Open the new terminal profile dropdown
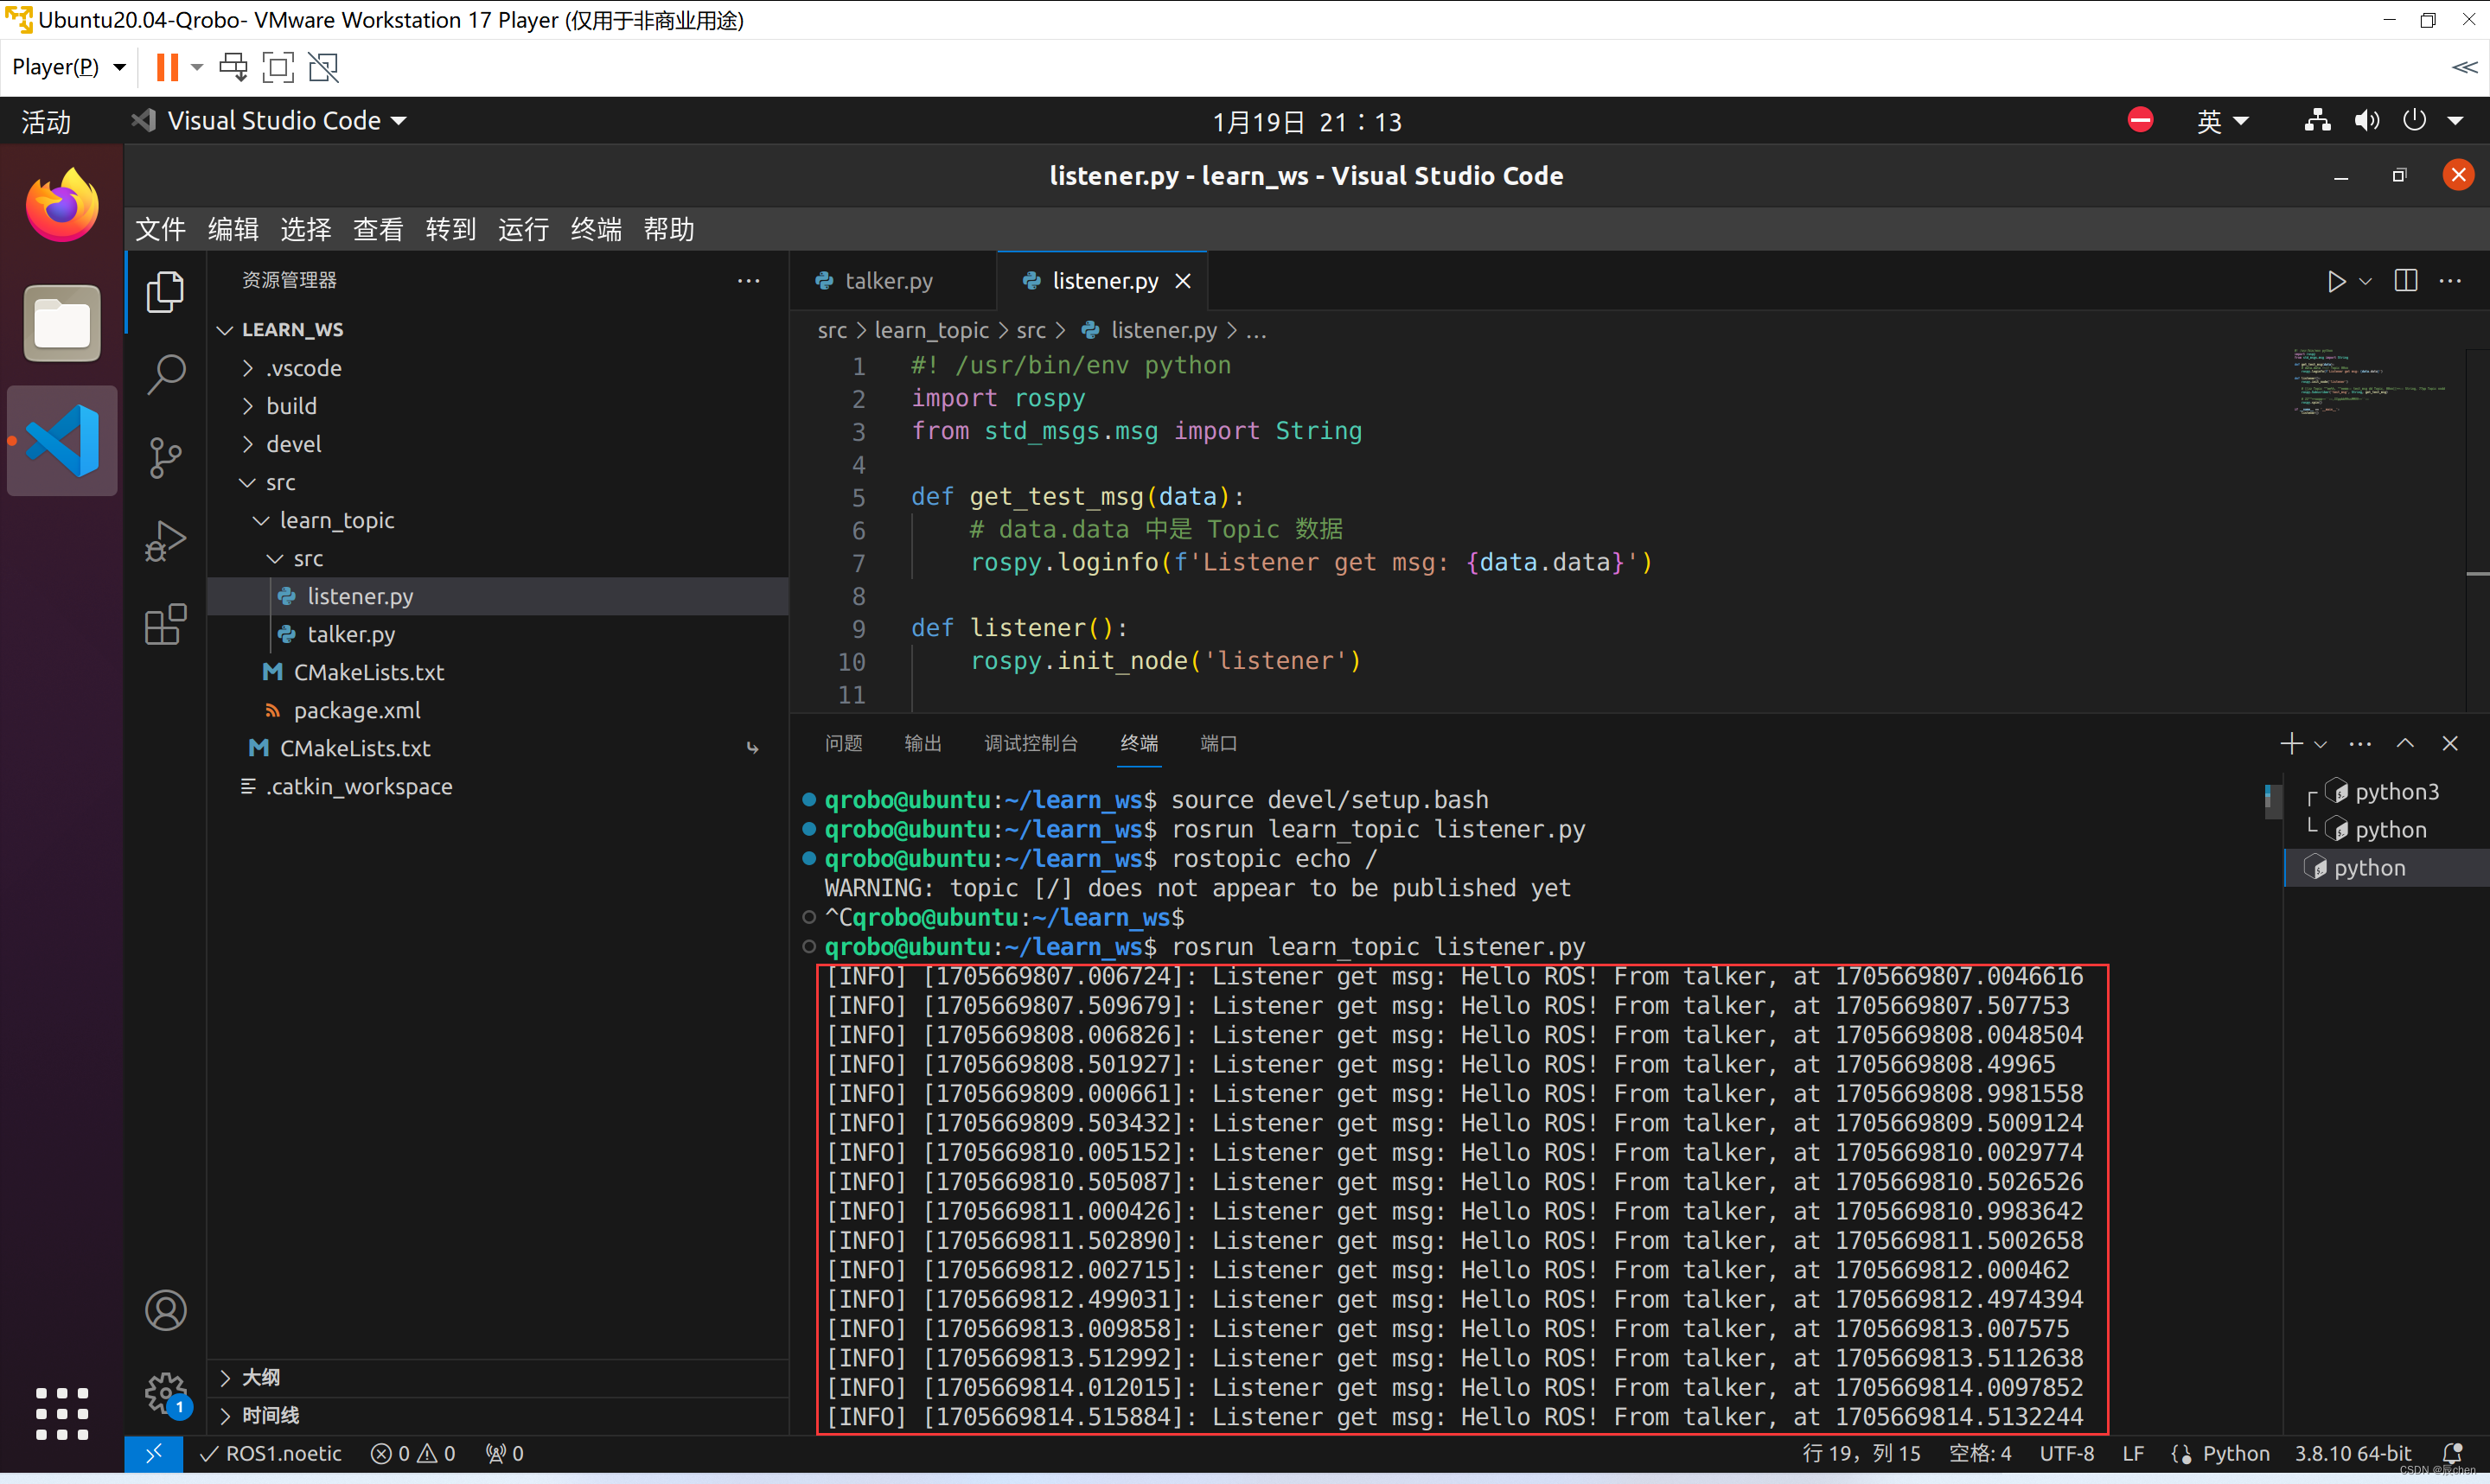2490x1484 pixels. [x=2320, y=744]
